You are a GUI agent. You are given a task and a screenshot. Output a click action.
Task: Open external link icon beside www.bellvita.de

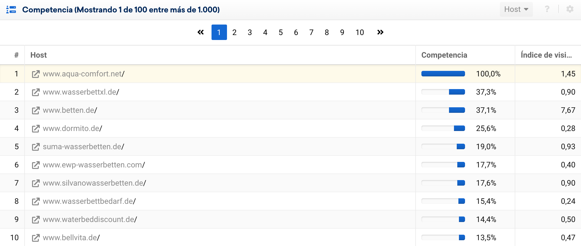[x=36, y=238]
